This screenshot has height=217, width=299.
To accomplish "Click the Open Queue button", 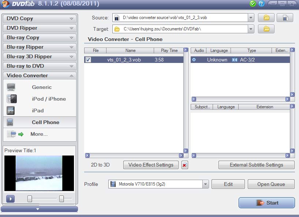I will [x=271, y=184].
